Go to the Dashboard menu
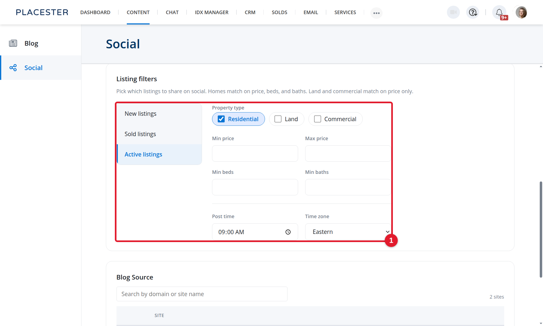Viewport: 543px width, 326px height. tap(95, 12)
